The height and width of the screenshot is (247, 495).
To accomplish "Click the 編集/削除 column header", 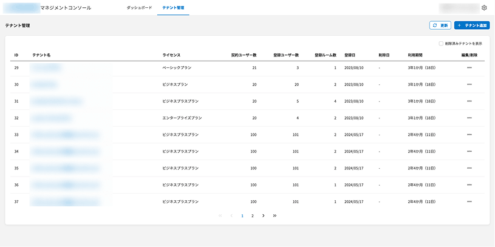I will pyautogui.click(x=469, y=55).
